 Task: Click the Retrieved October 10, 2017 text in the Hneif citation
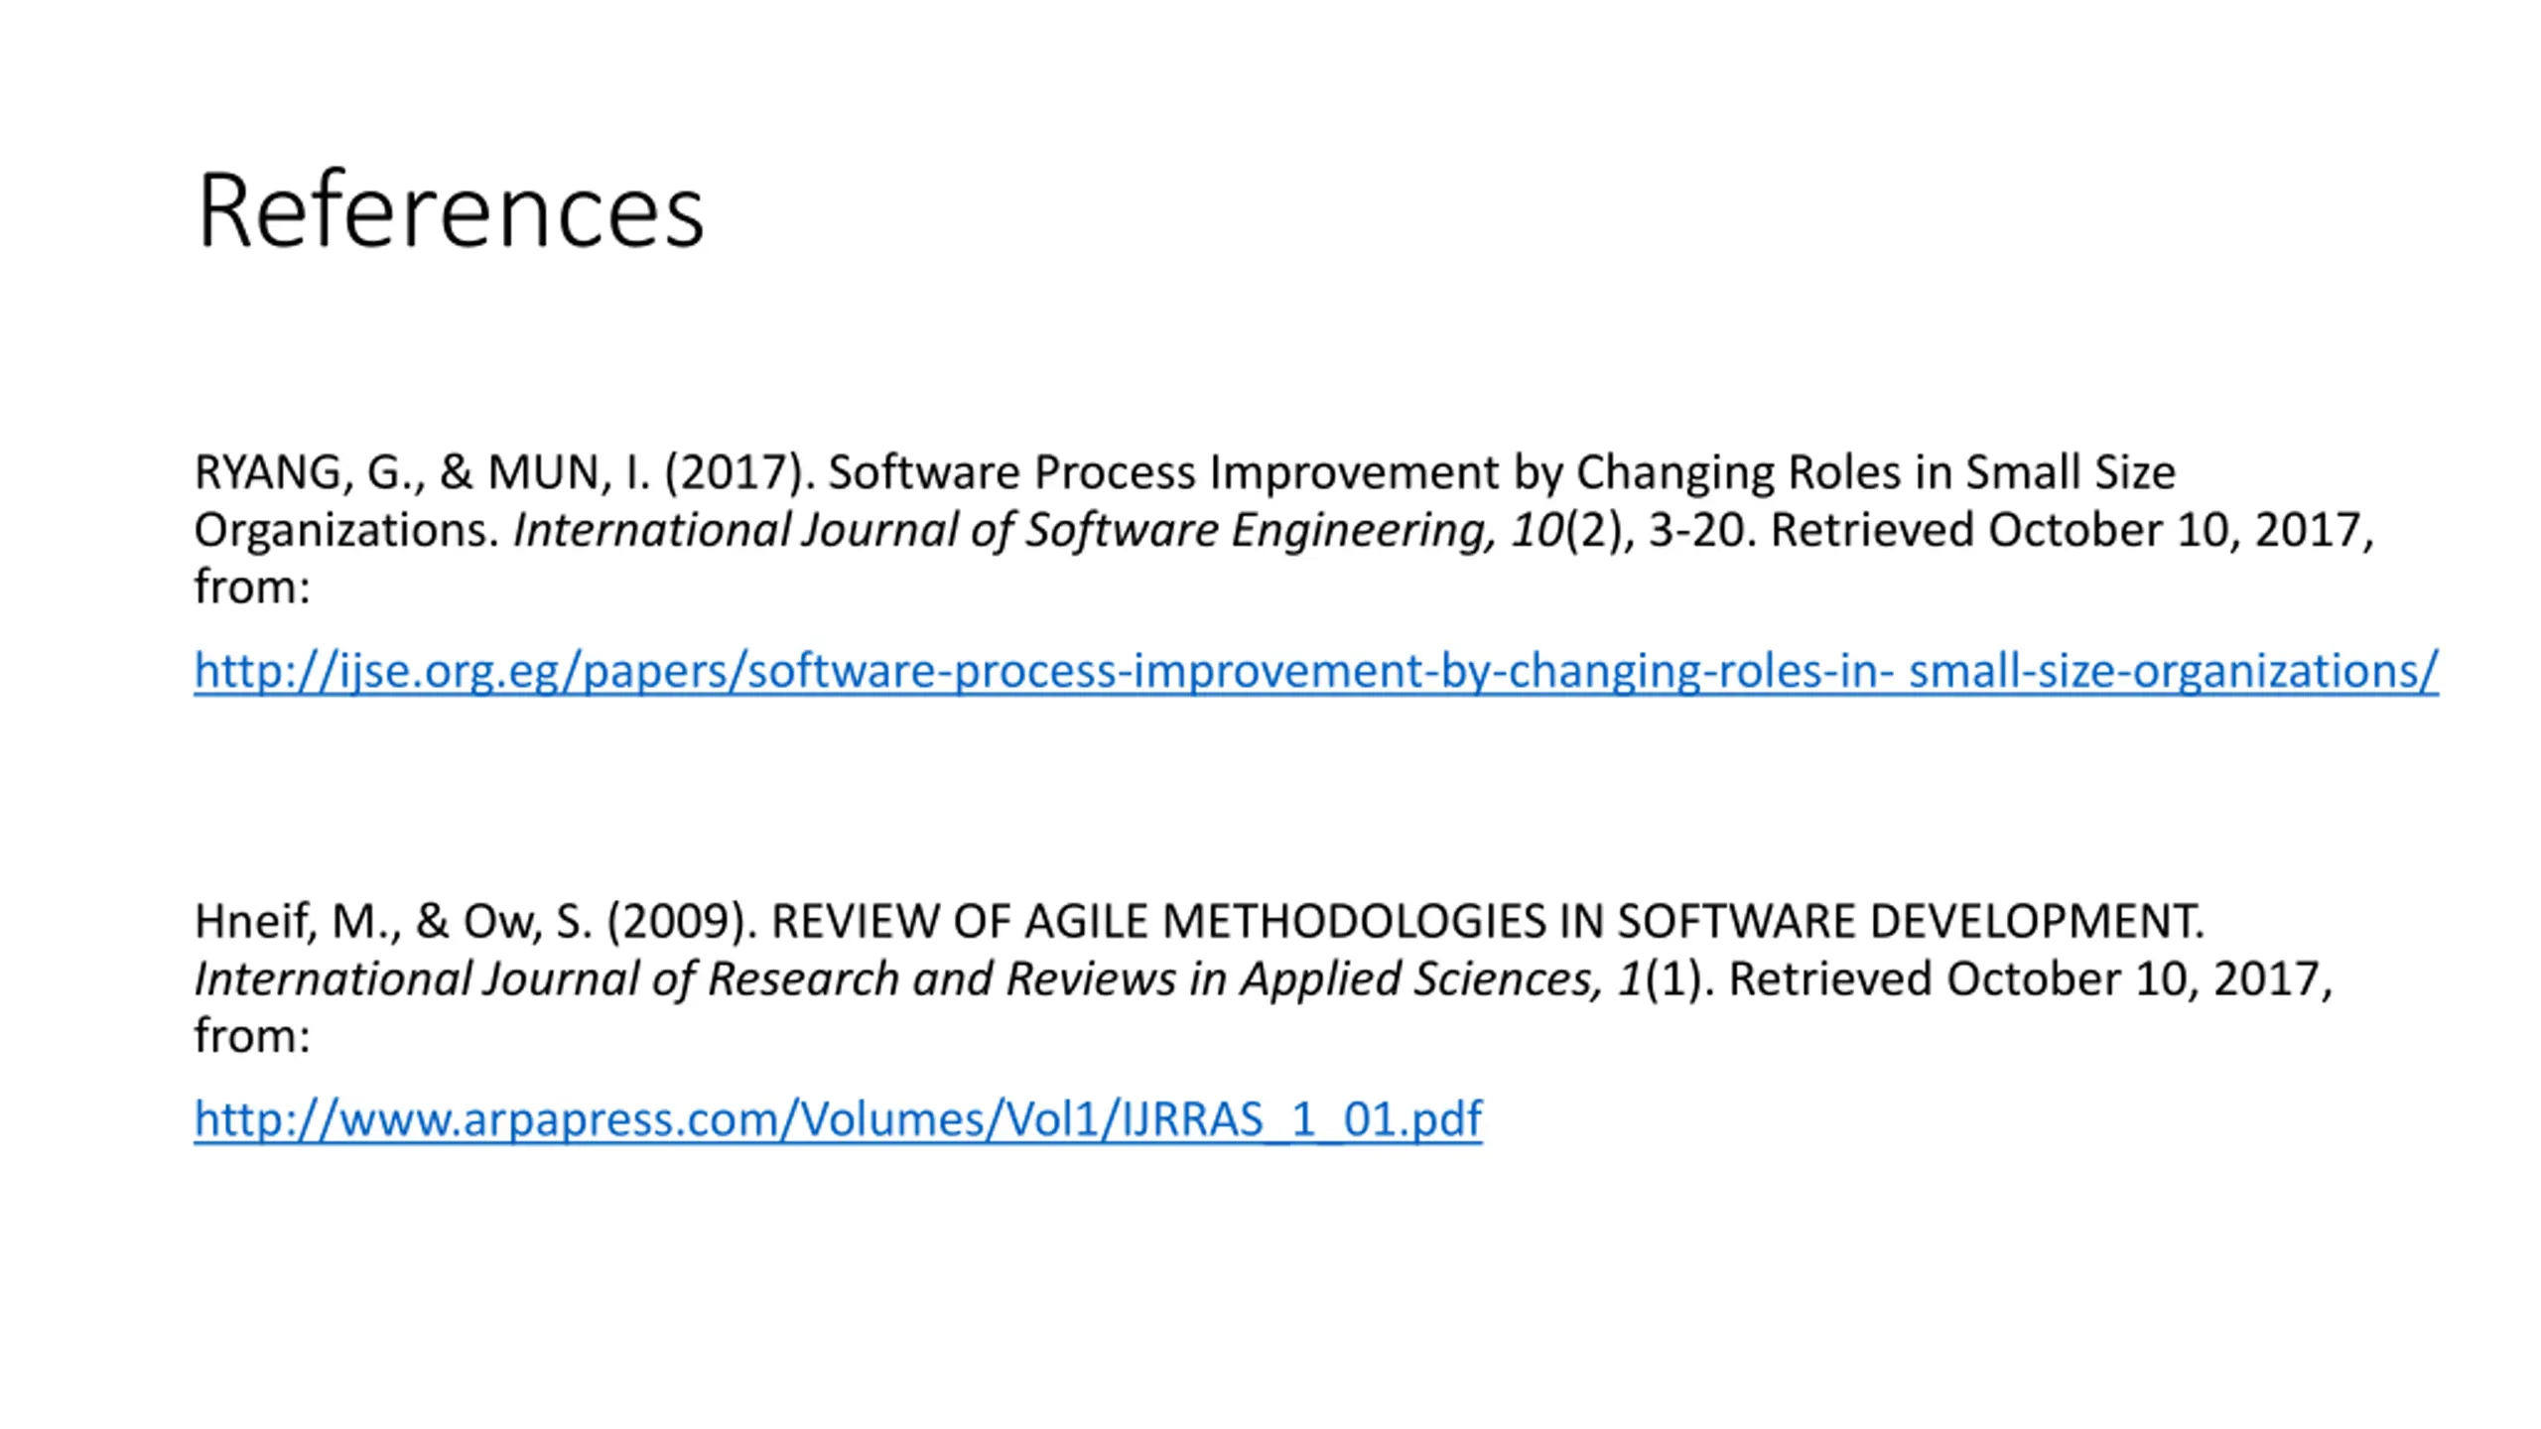click(2031, 979)
